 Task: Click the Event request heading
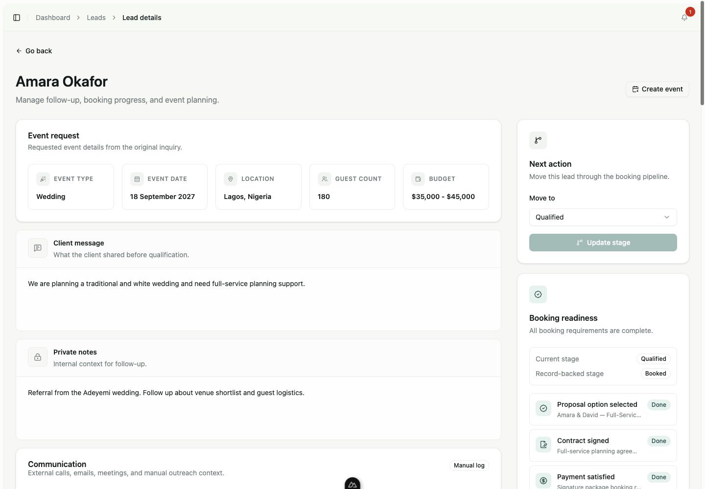click(54, 135)
